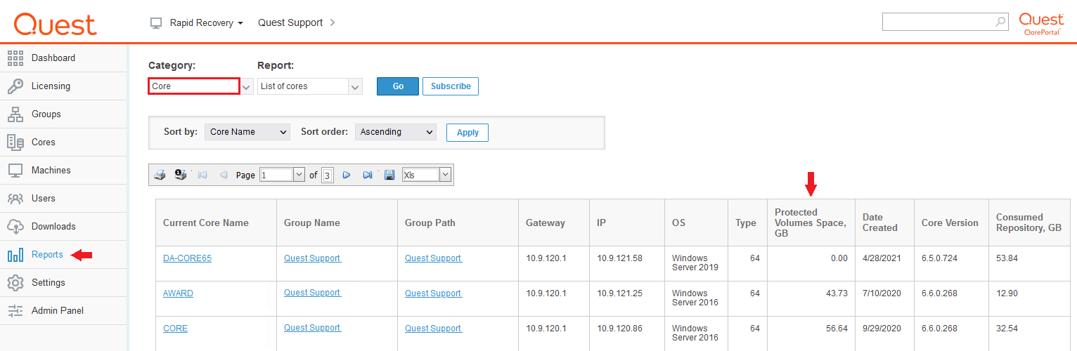
Task: Open the AWARD core link
Action: coord(178,293)
